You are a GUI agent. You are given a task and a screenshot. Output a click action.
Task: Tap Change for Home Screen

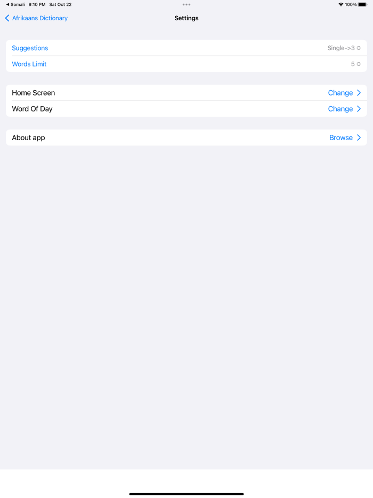[340, 93]
